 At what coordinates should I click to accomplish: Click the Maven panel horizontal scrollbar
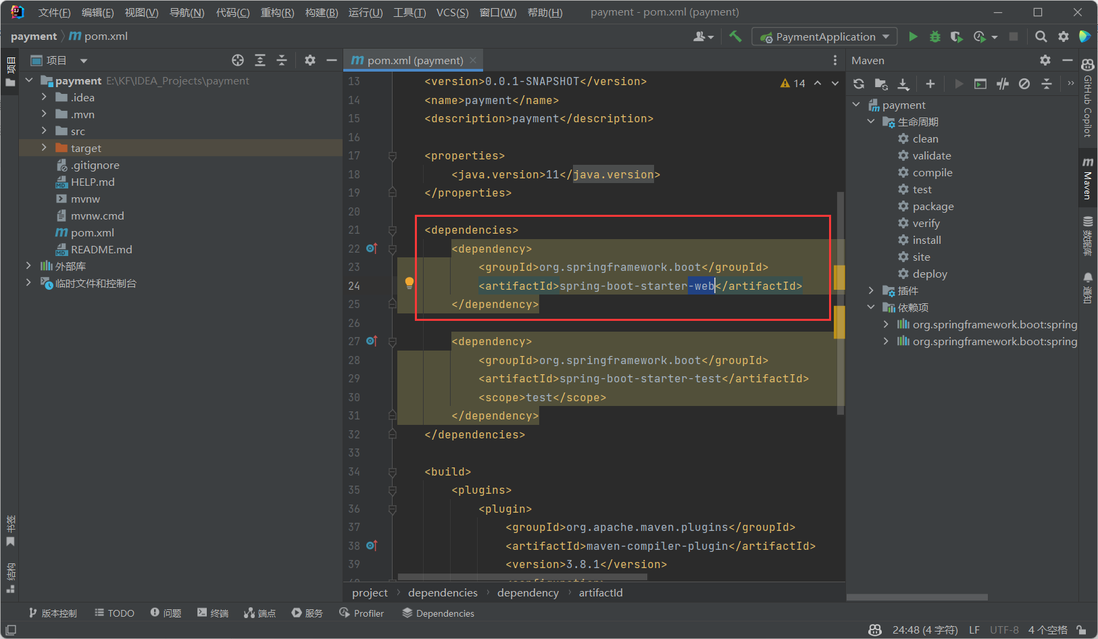pyautogui.click(x=917, y=597)
